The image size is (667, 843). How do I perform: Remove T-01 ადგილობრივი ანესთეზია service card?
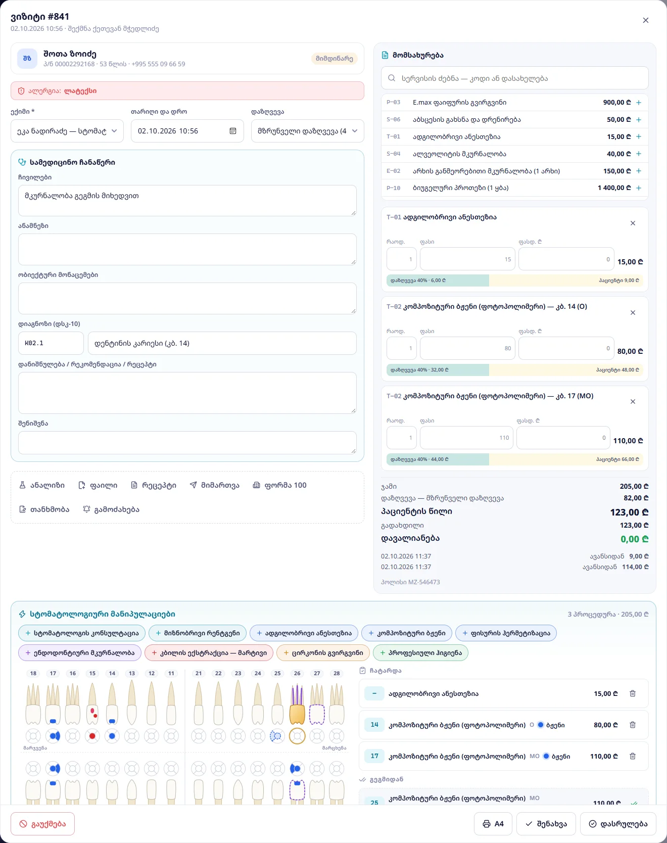click(x=633, y=223)
